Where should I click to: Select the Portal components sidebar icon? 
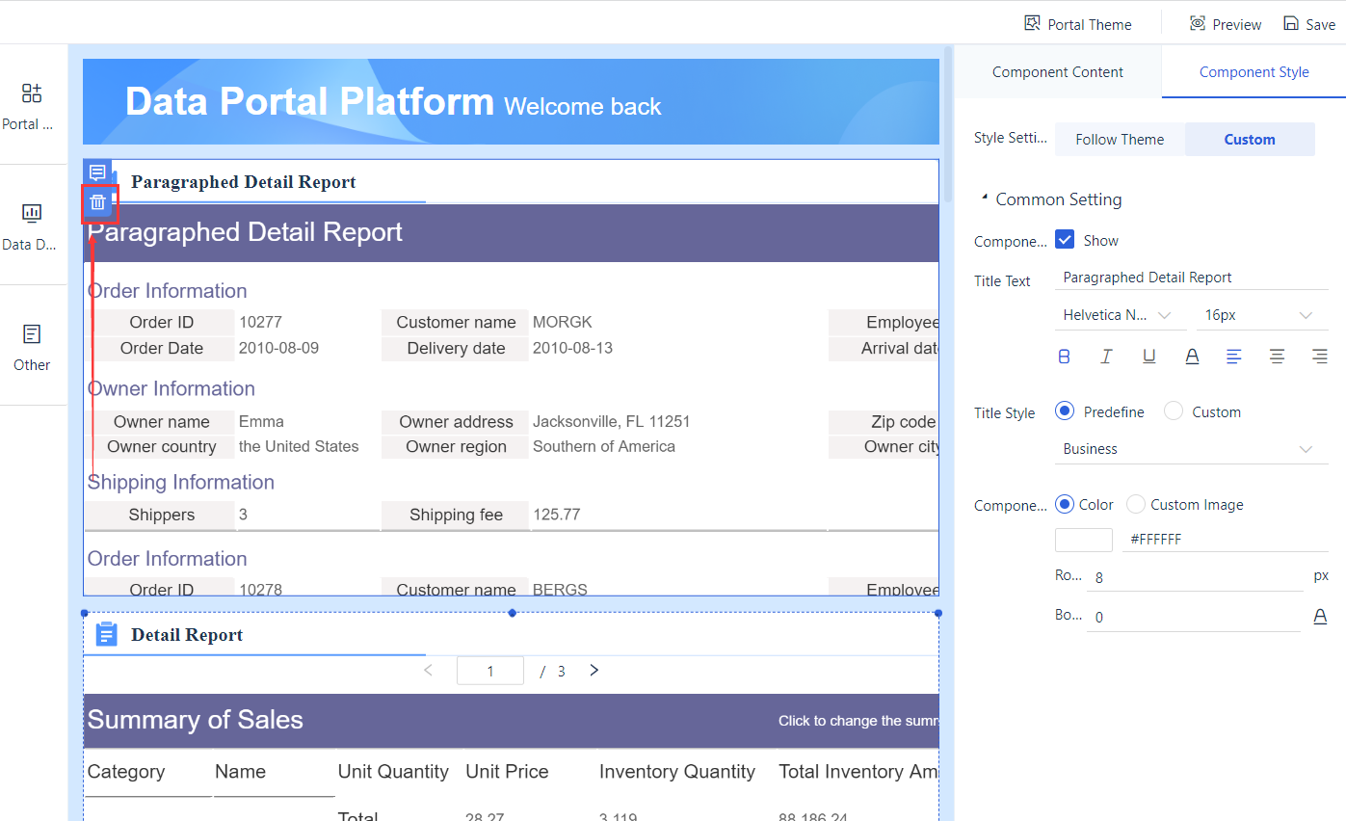(31, 93)
